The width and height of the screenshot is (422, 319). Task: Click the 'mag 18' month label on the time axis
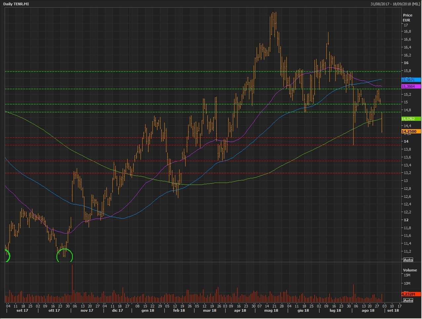point(271,310)
